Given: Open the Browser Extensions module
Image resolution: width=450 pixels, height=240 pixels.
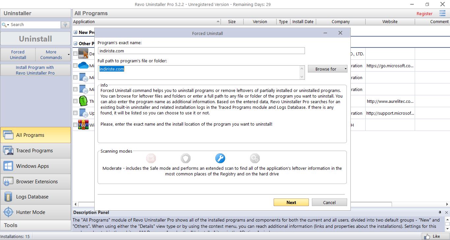Looking at the screenshot, I should click(x=36, y=182).
